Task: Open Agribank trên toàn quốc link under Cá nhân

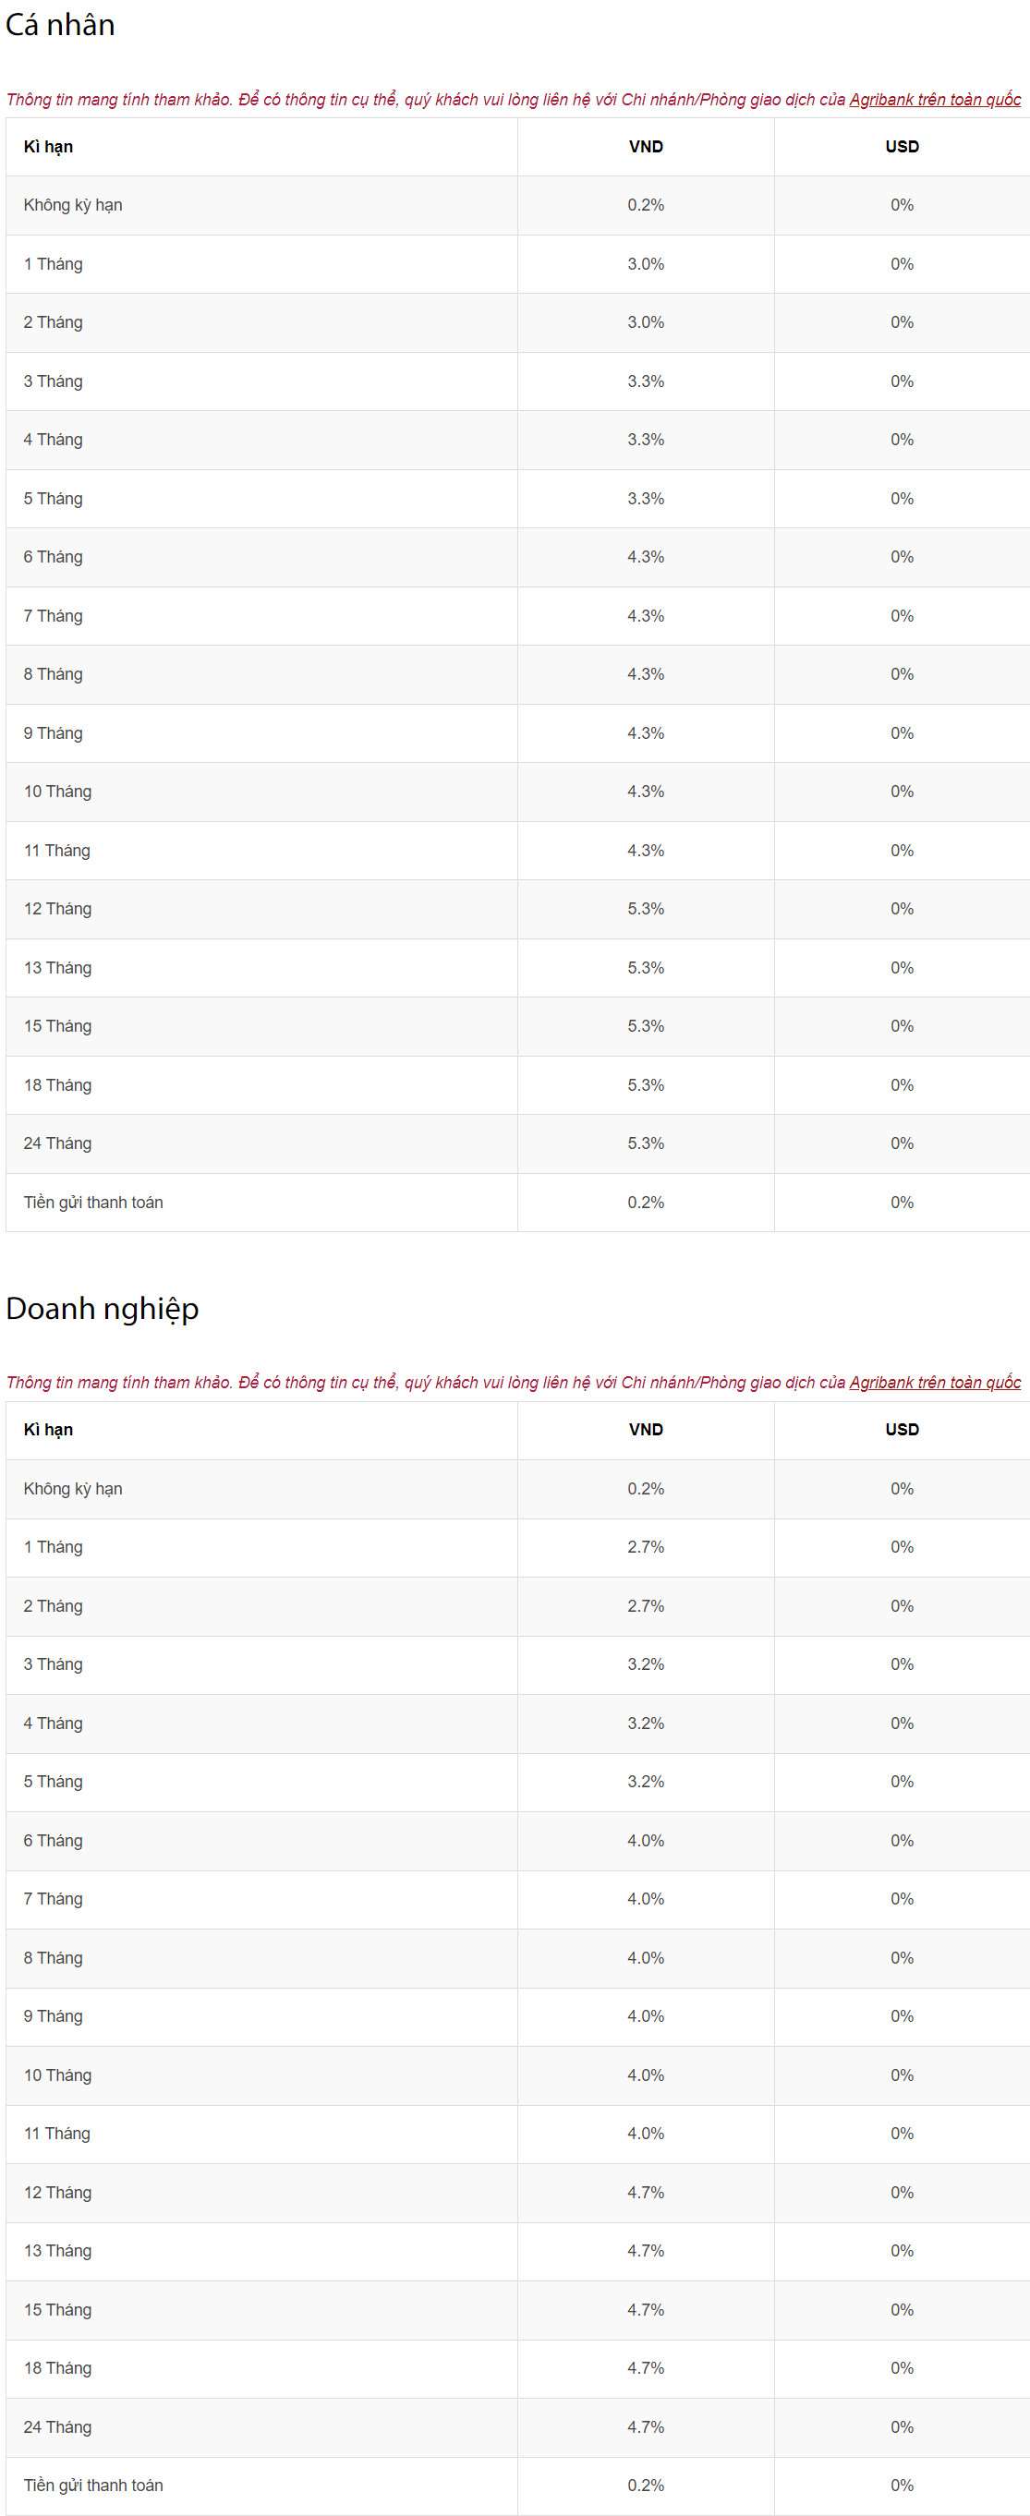Action: [934, 100]
